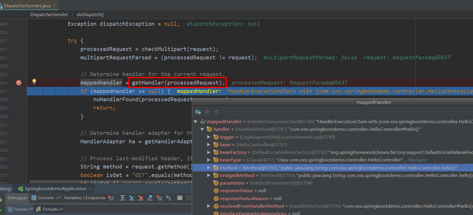
Task: Click the Spring Boot icon on debug tab
Action: [x=20, y=189]
